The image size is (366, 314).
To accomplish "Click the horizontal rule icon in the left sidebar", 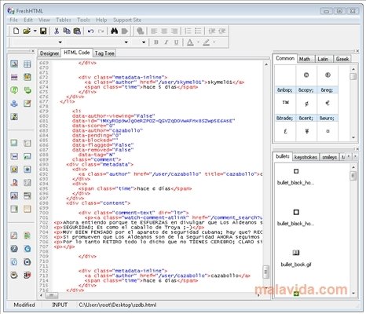I will [14, 77].
